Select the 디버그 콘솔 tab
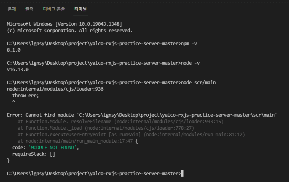 54,9
